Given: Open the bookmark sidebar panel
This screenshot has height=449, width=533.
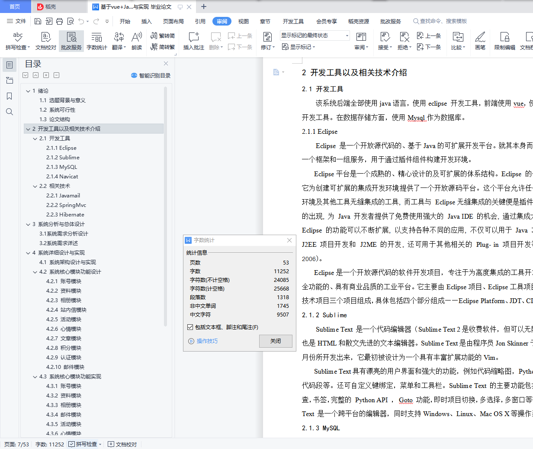Looking at the screenshot, I should tap(10, 96).
